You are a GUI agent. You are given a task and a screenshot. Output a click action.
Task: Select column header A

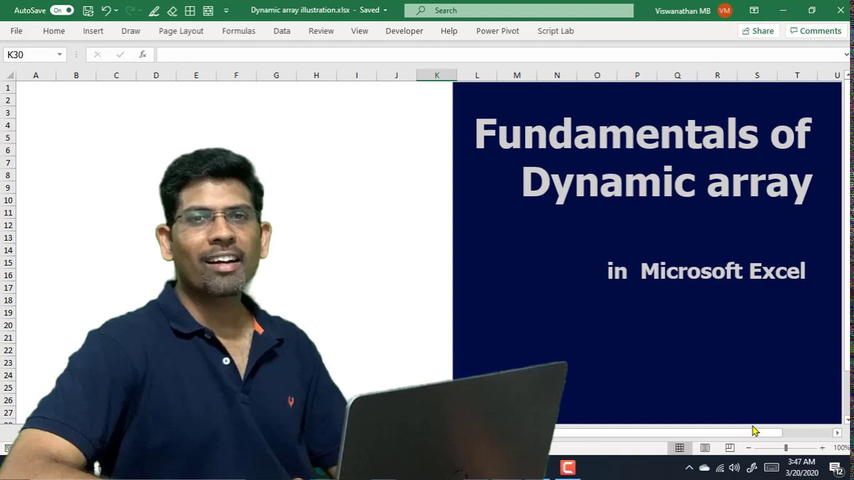point(36,75)
